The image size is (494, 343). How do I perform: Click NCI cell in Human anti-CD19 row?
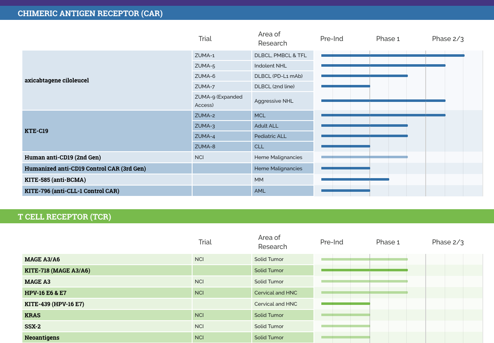pyautogui.click(x=222, y=157)
